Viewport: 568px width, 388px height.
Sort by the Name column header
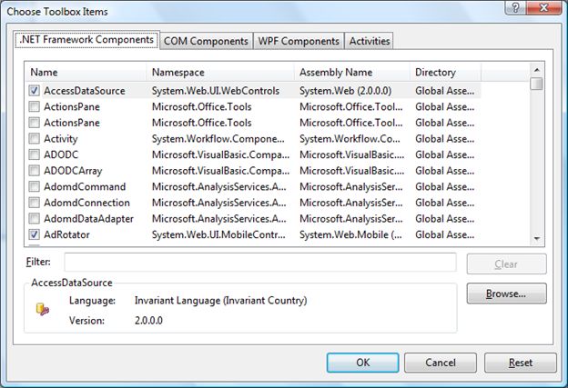[86, 72]
